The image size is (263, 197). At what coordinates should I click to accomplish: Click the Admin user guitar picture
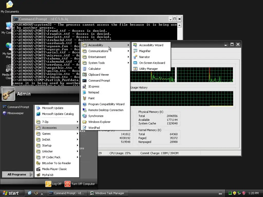pos(8,94)
